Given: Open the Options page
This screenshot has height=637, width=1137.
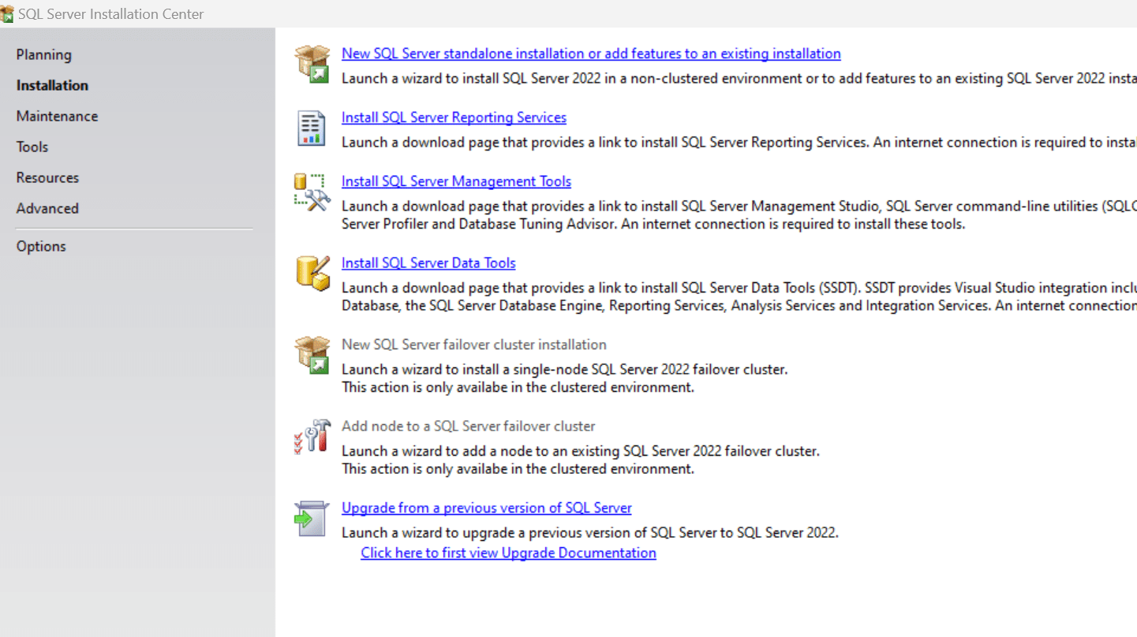Looking at the screenshot, I should pos(41,246).
